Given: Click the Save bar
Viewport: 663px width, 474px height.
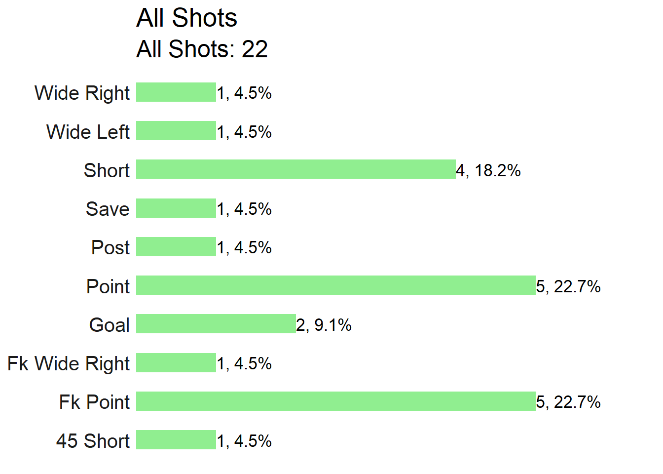Looking at the screenshot, I should click(x=176, y=208).
